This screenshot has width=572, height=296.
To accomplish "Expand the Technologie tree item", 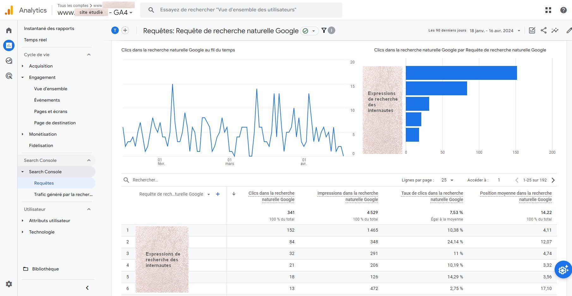I will [x=23, y=232].
